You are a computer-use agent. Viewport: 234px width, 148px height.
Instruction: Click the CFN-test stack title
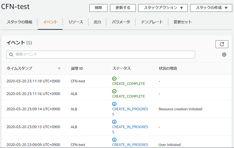15,7
